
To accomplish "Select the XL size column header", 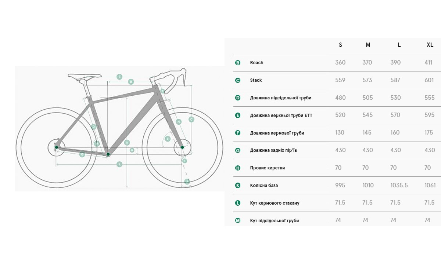I will [x=430, y=45].
